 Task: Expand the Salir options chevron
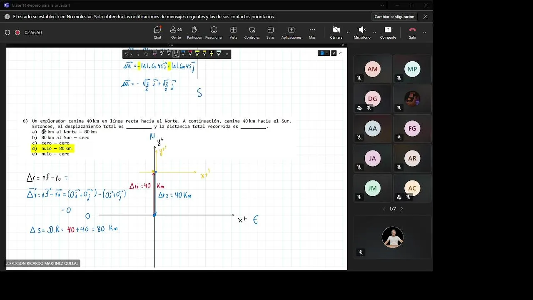pos(424,32)
